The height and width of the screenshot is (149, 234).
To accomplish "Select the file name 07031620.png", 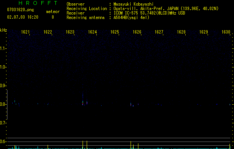I will pyautogui.click(x=20, y=10).
